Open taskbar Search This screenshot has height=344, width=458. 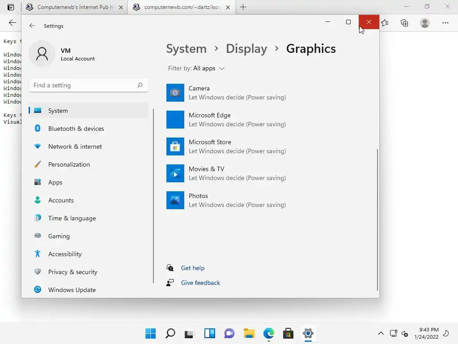tap(170, 333)
